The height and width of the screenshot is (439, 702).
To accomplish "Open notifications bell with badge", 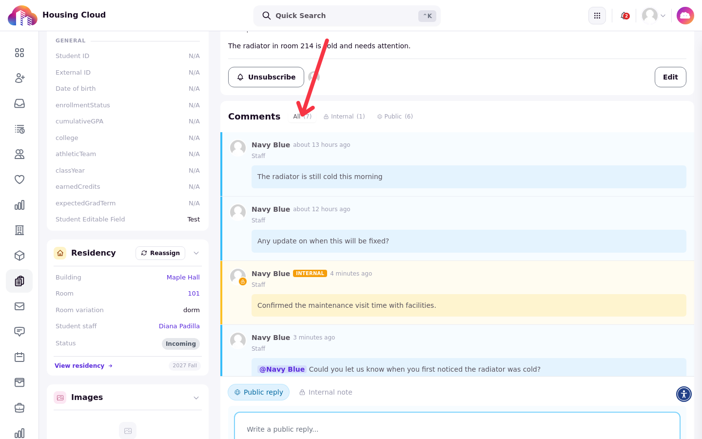I will point(624,16).
